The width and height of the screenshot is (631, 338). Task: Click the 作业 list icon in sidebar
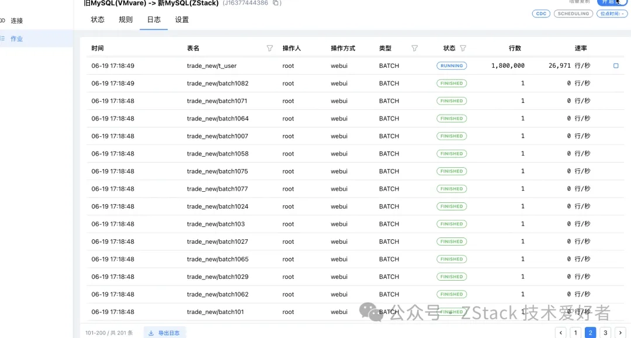click(x=2, y=39)
